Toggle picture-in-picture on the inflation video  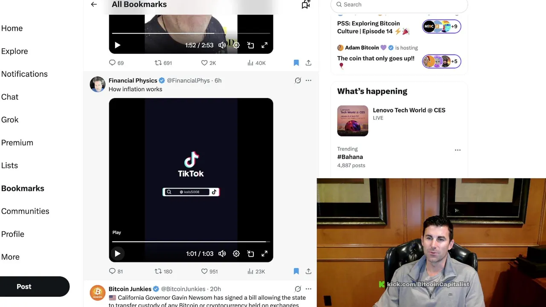[x=250, y=254]
